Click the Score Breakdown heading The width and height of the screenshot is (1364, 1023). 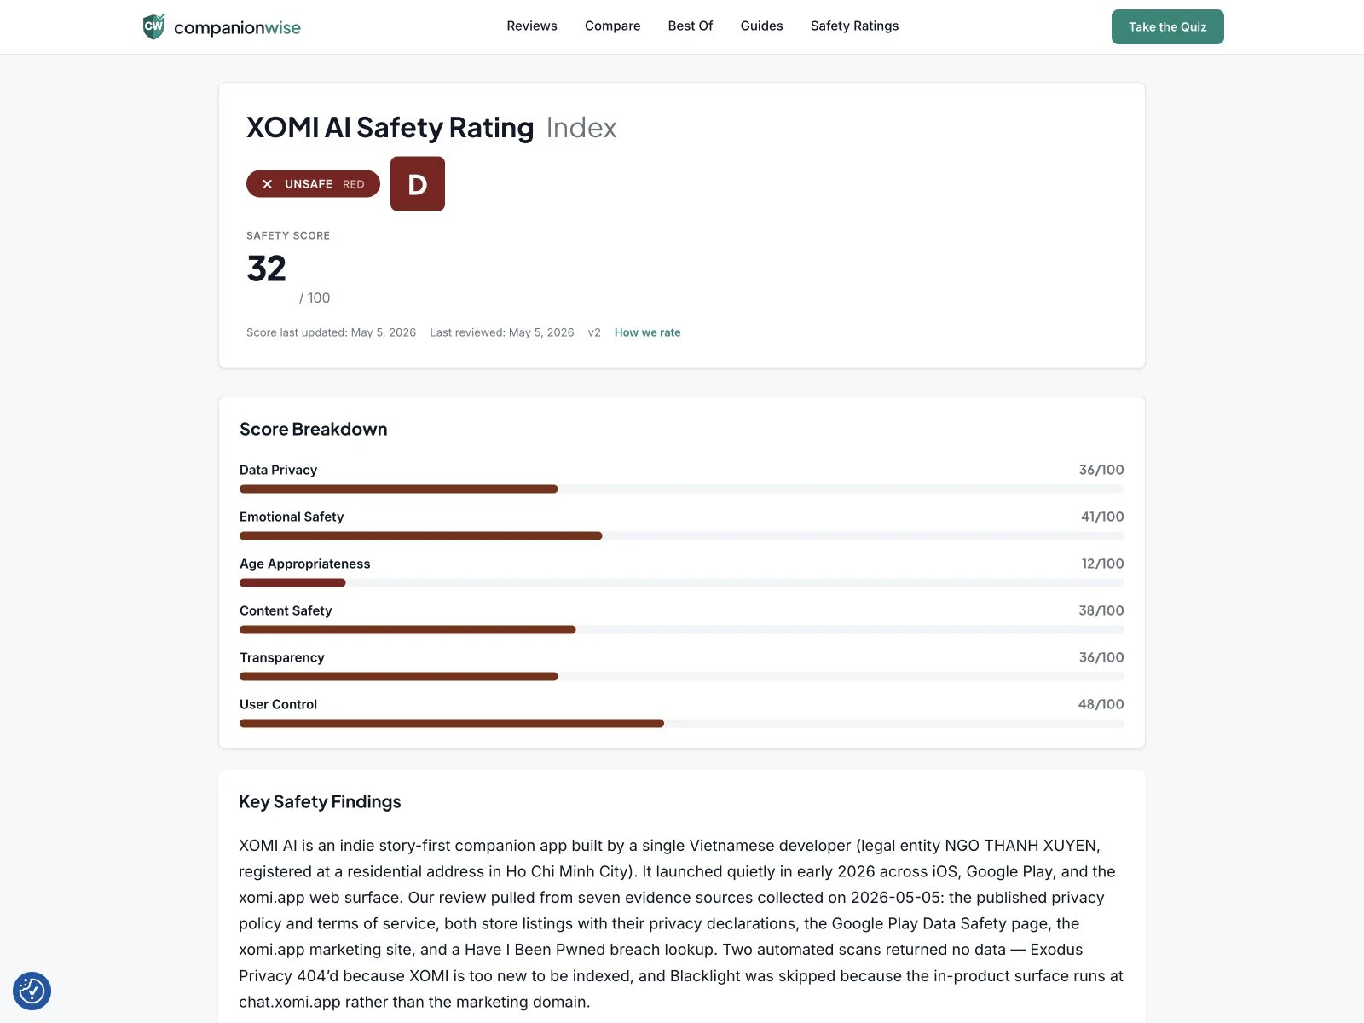click(x=313, y=429)
